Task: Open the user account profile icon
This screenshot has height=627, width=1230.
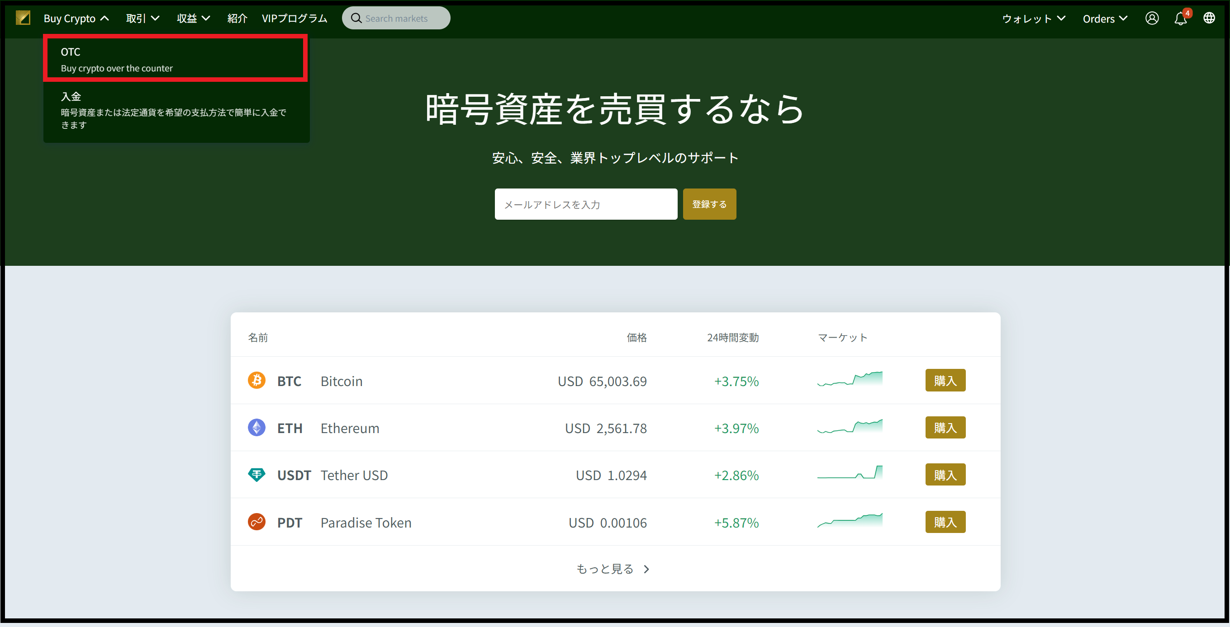Action: click(1152, 18)
